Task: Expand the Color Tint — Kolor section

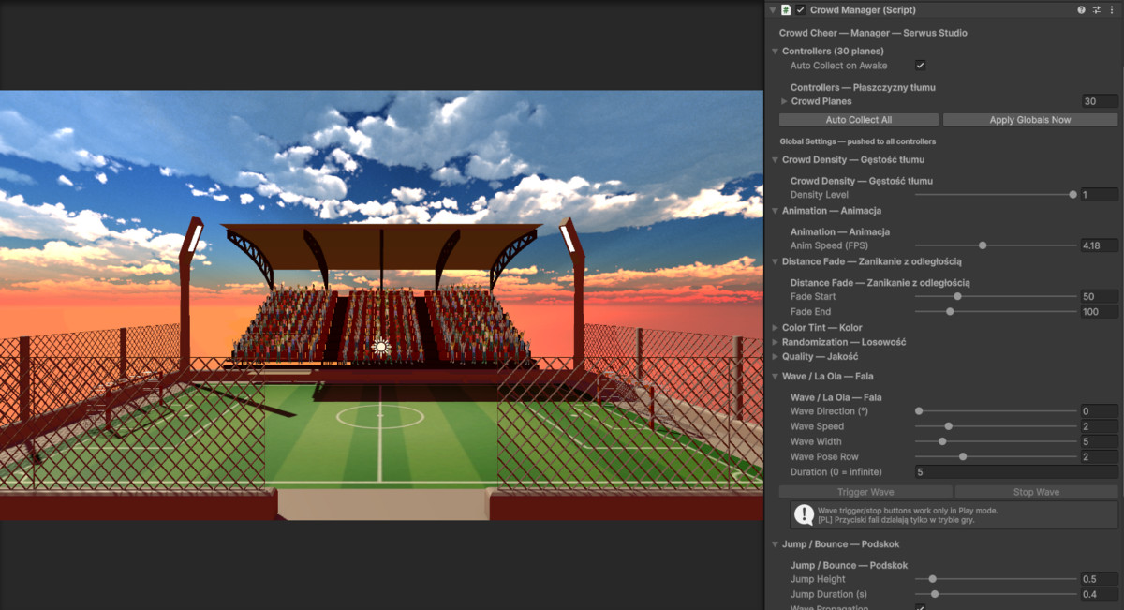Action: click(775, 328)
